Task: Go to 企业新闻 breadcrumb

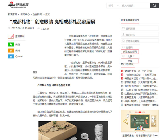Action: tap(37, 14)
